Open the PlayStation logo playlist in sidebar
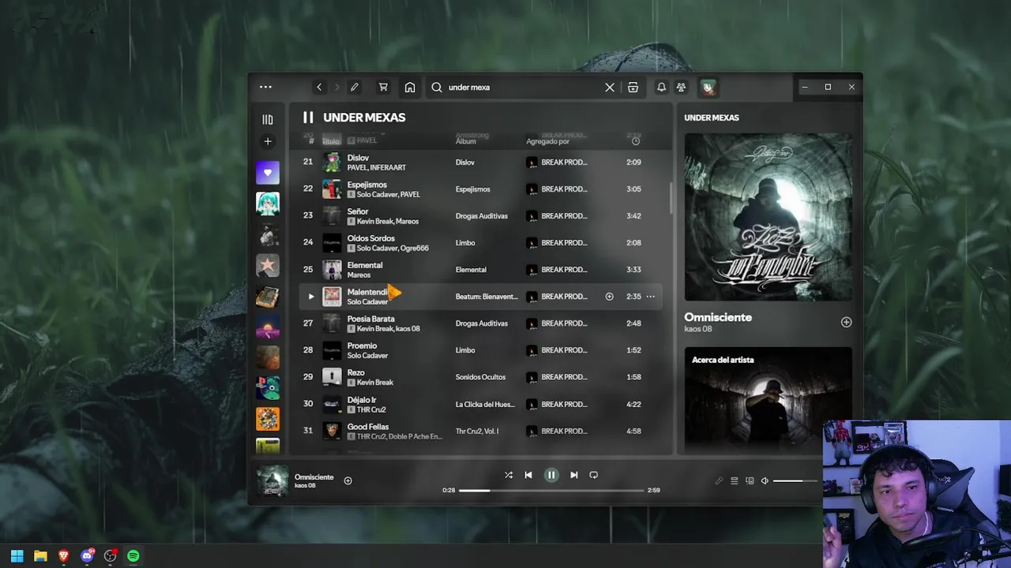 click(268, 388)
